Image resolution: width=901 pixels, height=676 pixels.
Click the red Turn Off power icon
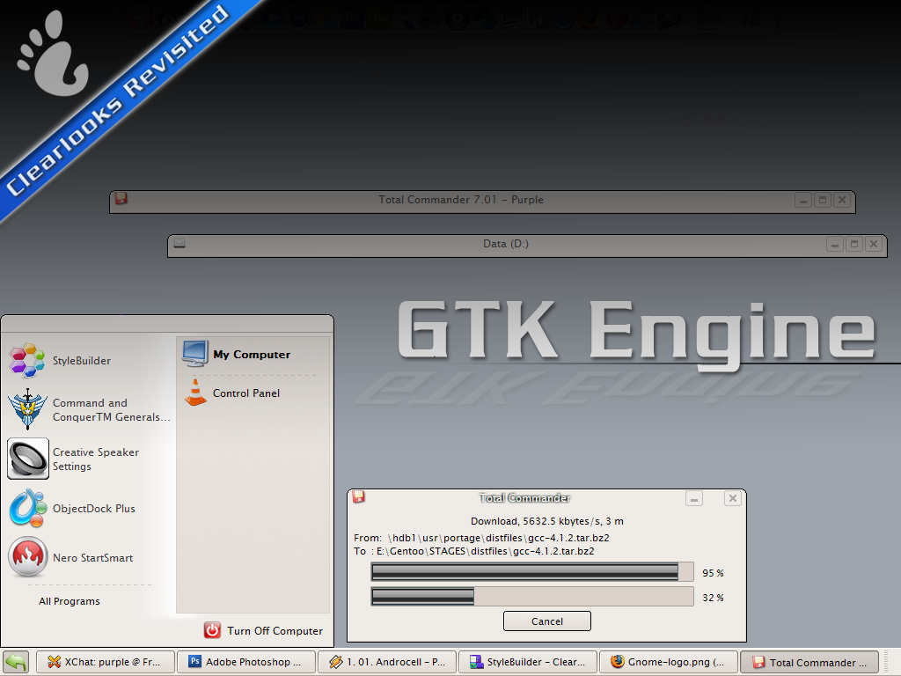click(212, 630)
